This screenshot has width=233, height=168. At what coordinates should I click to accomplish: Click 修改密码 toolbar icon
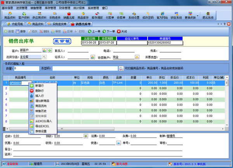[148, 15]
